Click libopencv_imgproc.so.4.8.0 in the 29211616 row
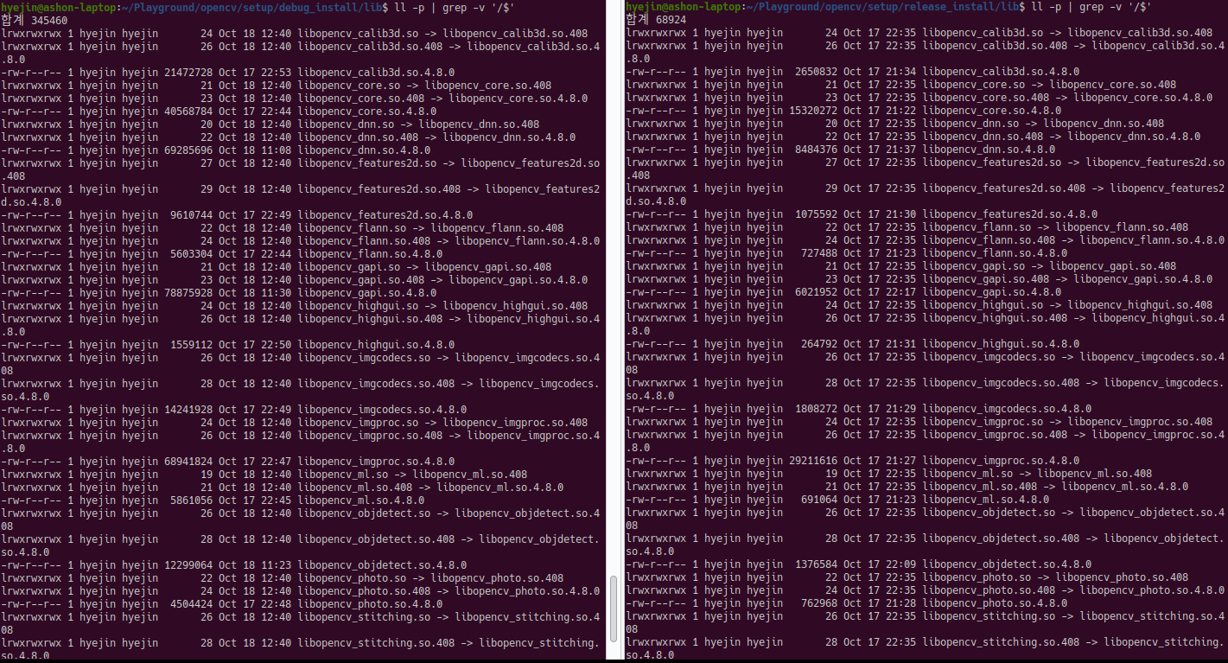The height and width of the screenshot is (663, 1228). [1001, 461]
